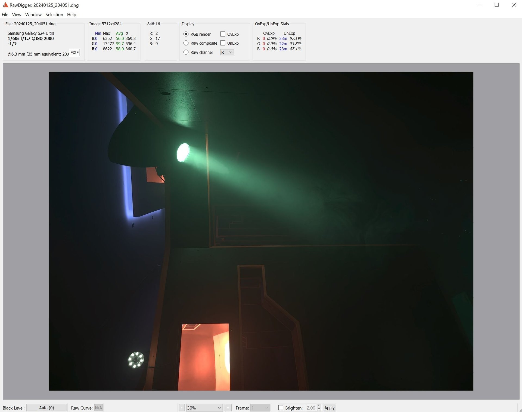Enable the UnExp checkbox

223,43
